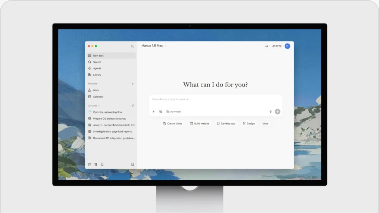Choose the Create slides suggestion
Viewport: 379px width, 213px height.
173,123
